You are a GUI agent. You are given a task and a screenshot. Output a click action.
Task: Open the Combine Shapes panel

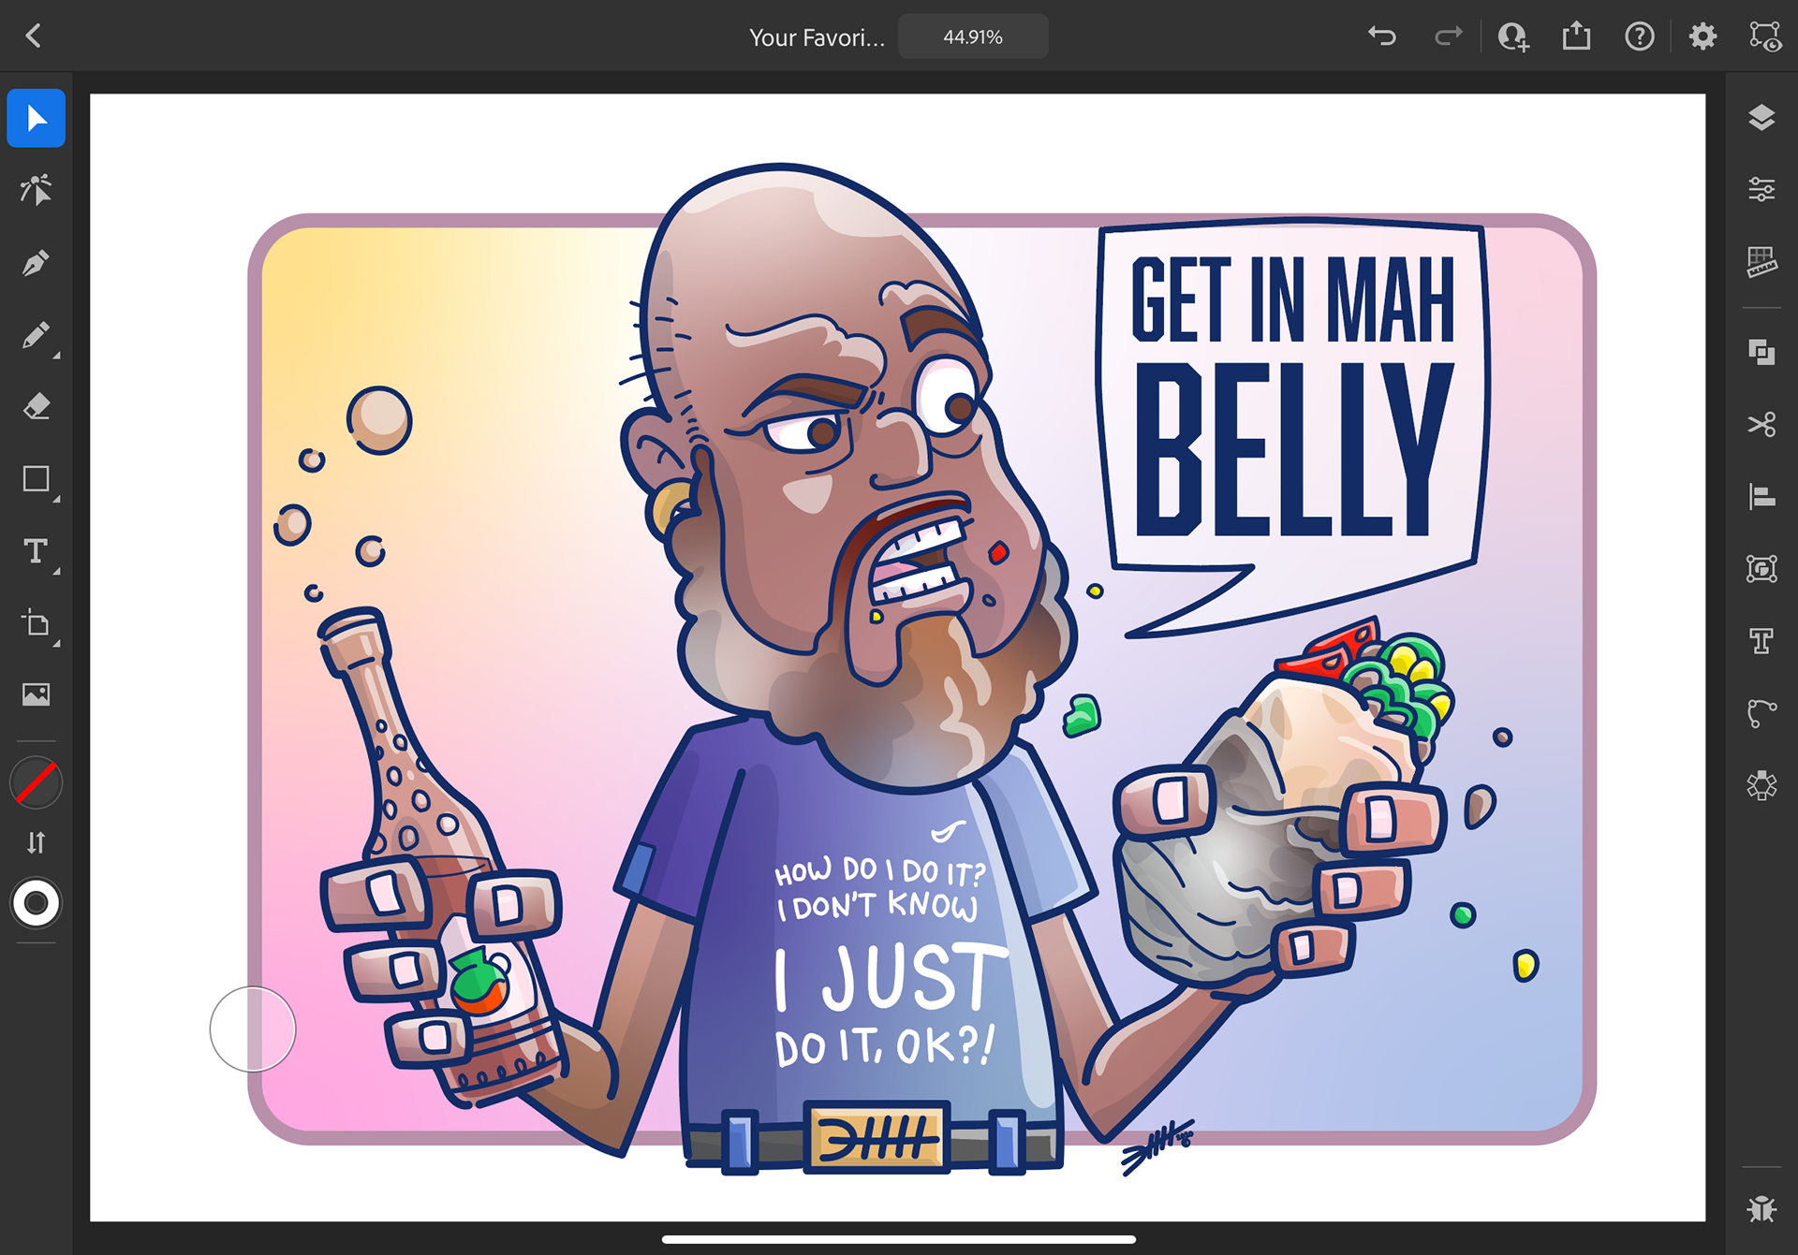pyautogui.click(x=1761, y=352)
